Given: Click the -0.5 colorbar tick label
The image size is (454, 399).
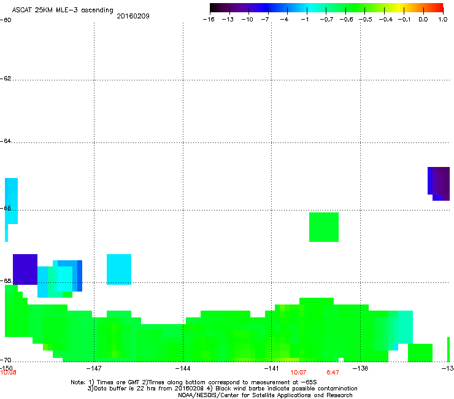Looking at the screenshot, I should point(366,20).
